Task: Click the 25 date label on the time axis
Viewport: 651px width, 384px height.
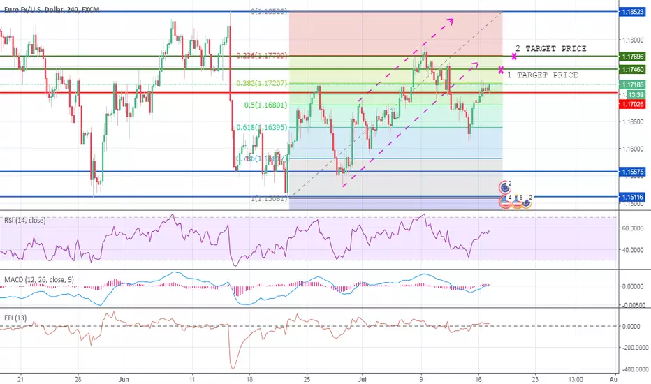Action: pyautogui.click(x=307, y=379)
